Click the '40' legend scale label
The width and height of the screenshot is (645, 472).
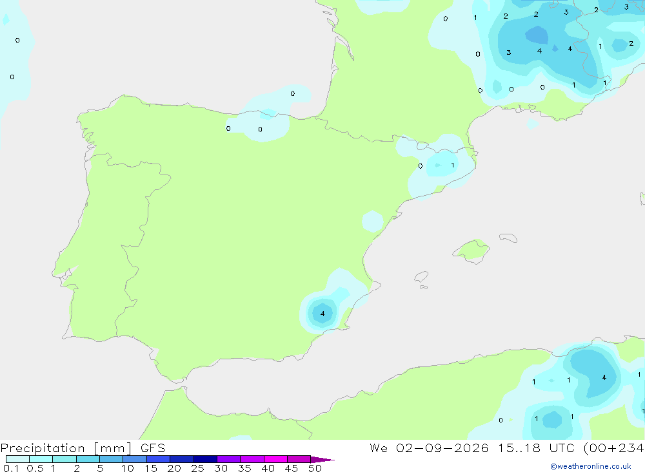pos(268,468)
